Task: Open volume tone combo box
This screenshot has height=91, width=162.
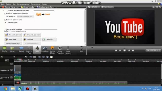Action: click(25, 16)
